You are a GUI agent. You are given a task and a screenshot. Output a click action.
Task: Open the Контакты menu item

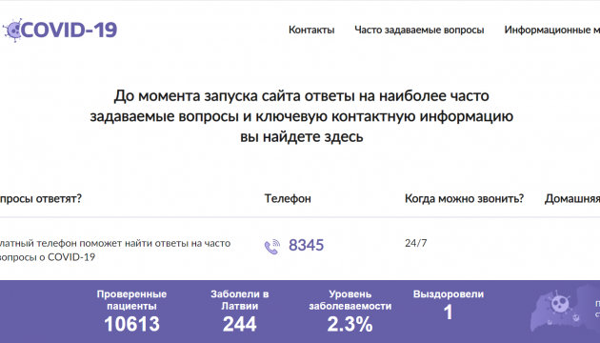311,30
